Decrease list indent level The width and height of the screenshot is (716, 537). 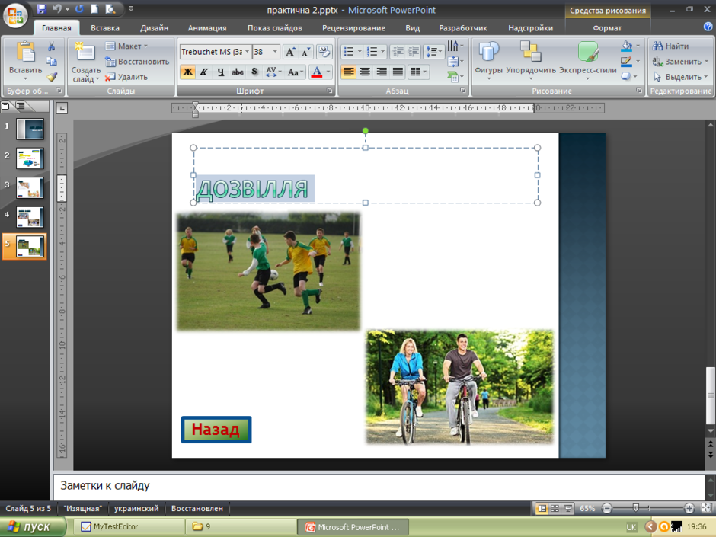click(x=398, y=52)
